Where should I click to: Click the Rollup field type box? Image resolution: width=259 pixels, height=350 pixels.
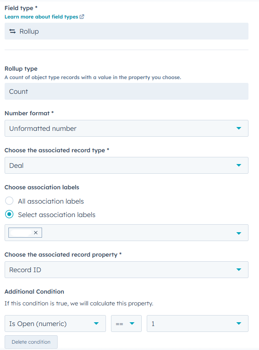pyautogui.click(x=126, y=31)
